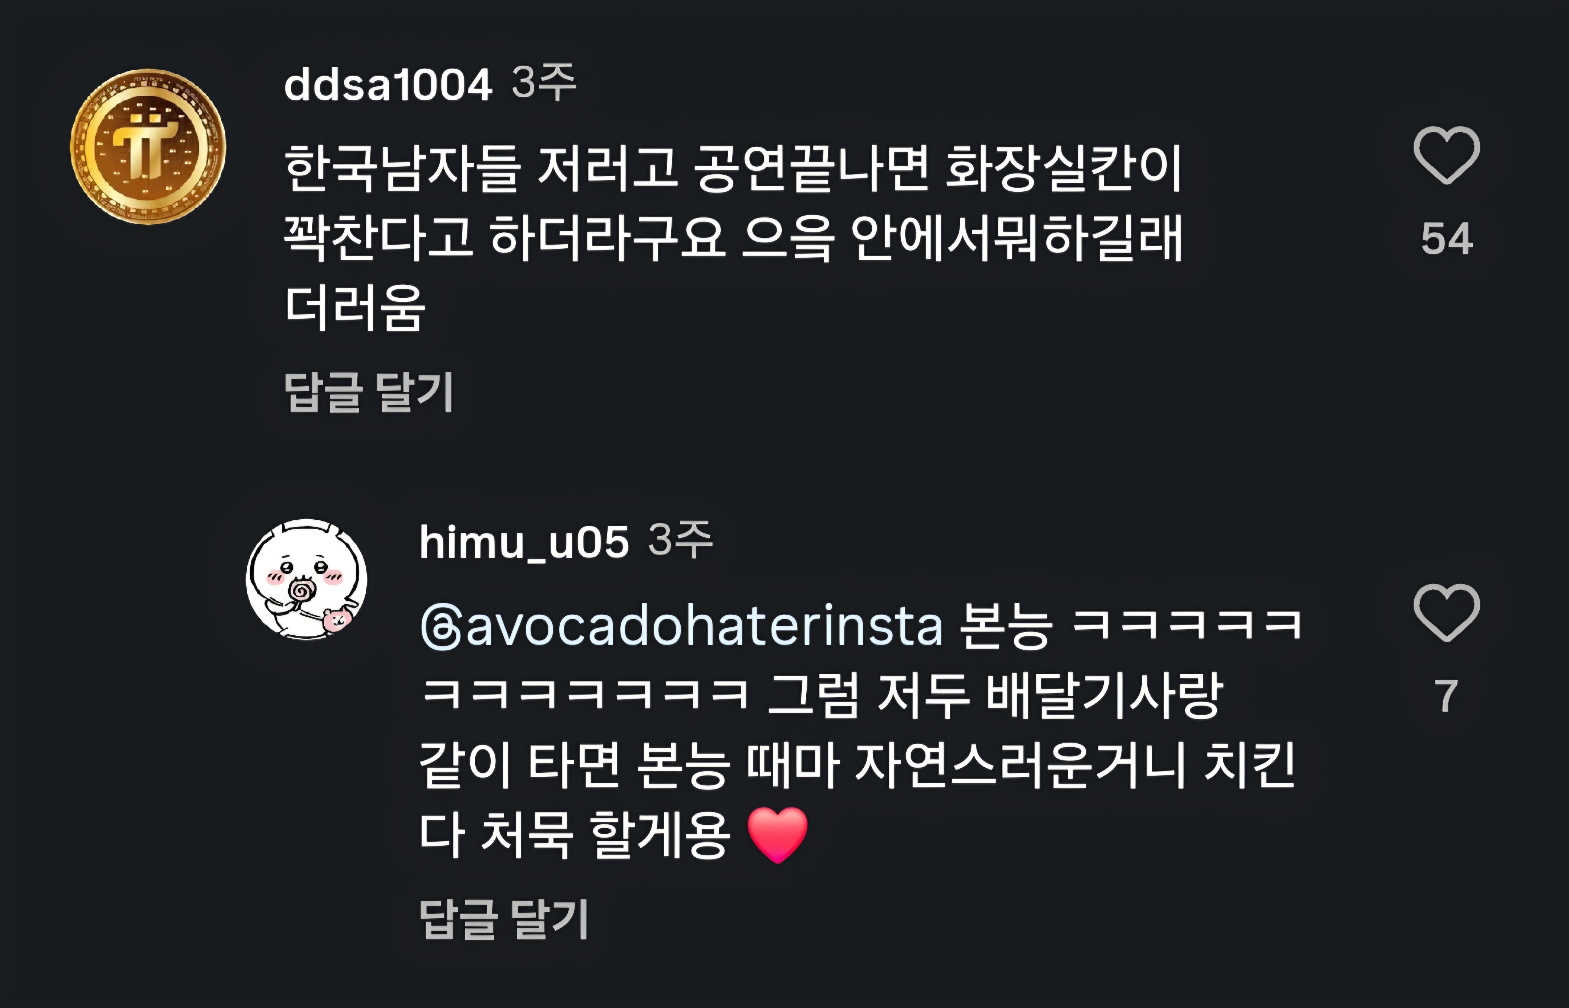Click the 3주 timestamp beside himu_u05

[x=680, y=541]
